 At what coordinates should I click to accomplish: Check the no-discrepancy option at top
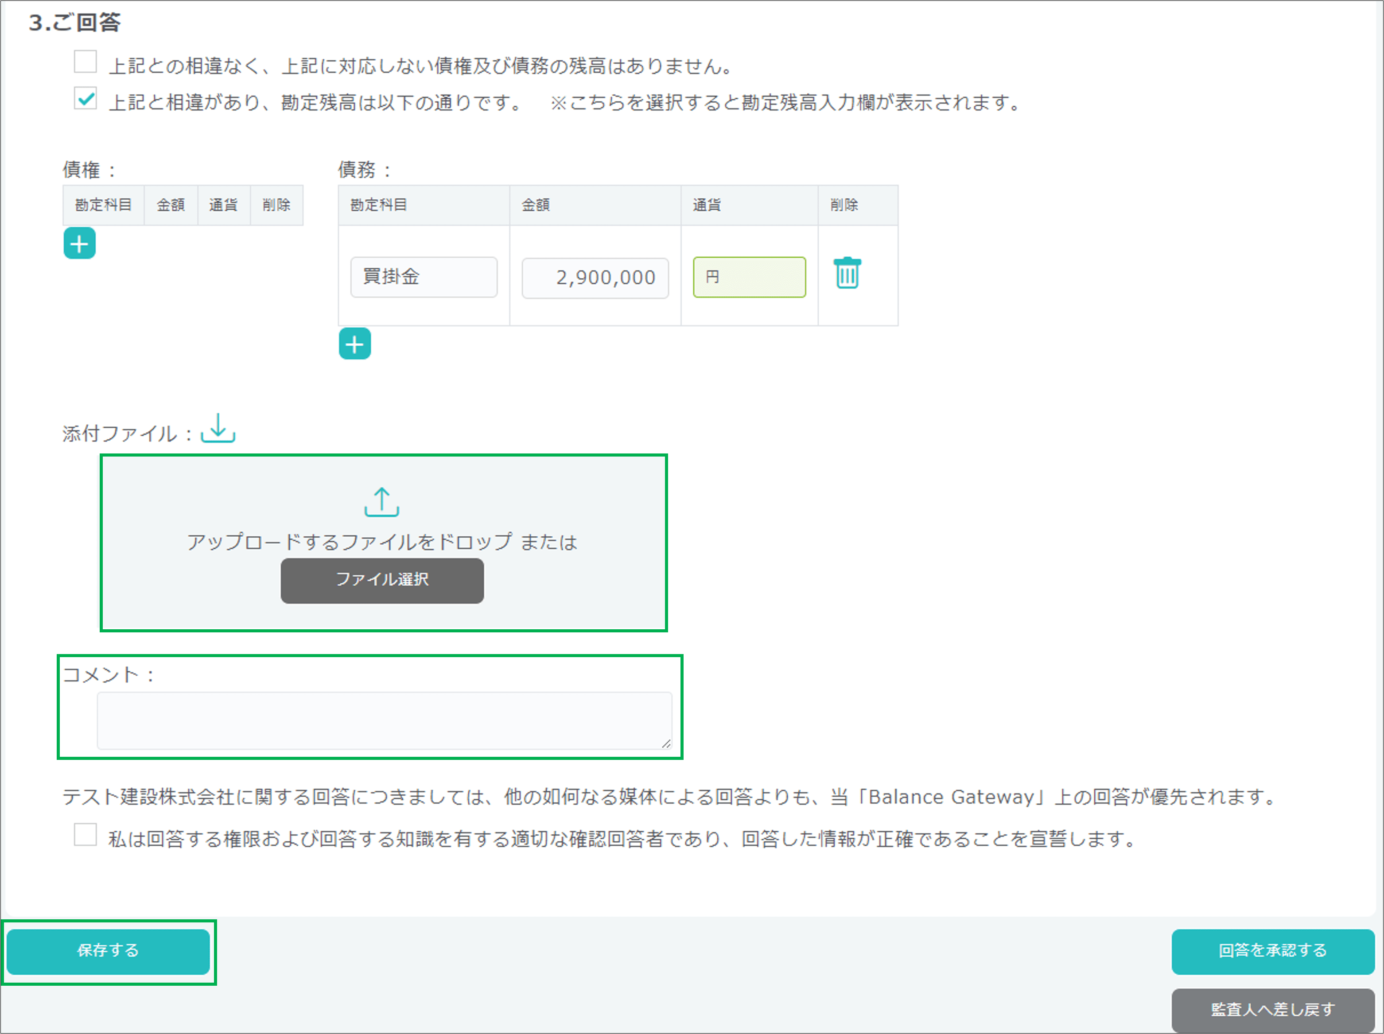pyautogui.click(x=85, y=62)
